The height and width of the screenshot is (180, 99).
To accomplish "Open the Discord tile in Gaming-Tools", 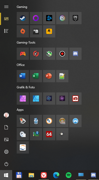I will click(x=75, y=54).
